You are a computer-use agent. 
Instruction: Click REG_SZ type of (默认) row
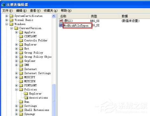click(95, 21)
